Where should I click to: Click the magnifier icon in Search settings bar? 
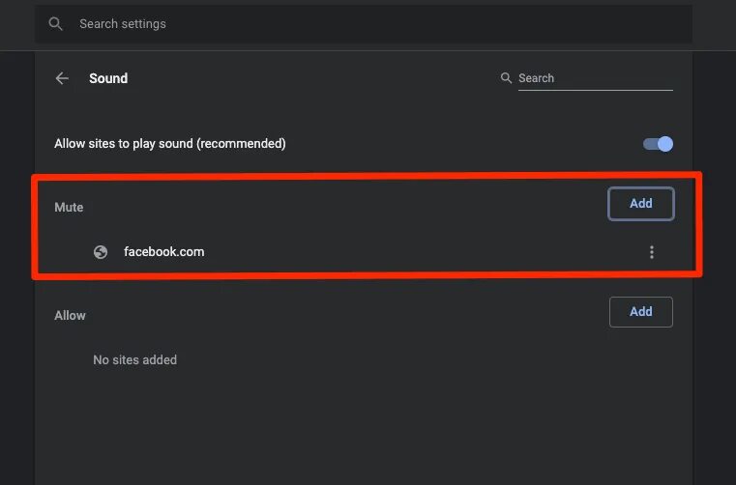[x=56, y=24]
